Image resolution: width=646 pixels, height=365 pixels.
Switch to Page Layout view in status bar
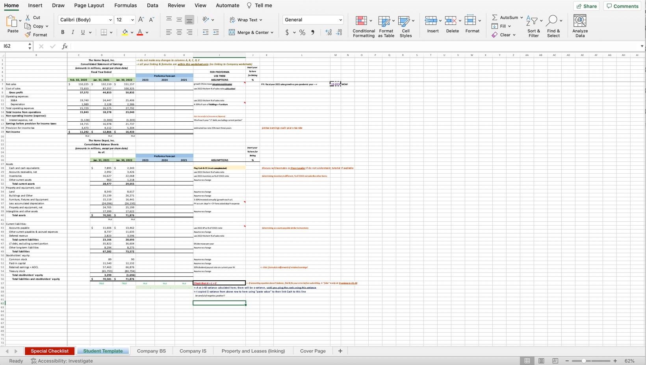click(541, 361)
